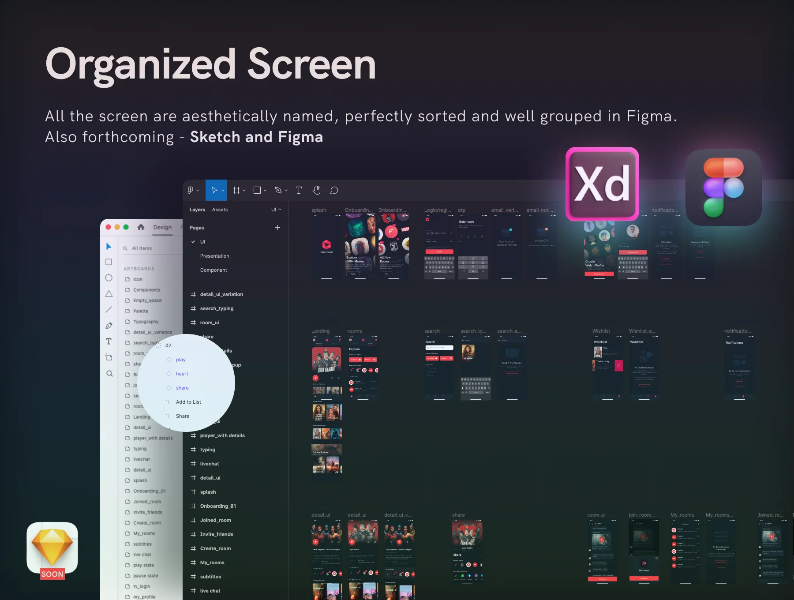Click the Landing screen frame on canvas
The image size is (794, 600).
(327, 406)
